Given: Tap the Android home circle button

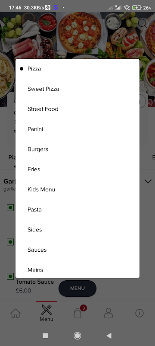Looking at the screenshot, I should coord(77,336).
